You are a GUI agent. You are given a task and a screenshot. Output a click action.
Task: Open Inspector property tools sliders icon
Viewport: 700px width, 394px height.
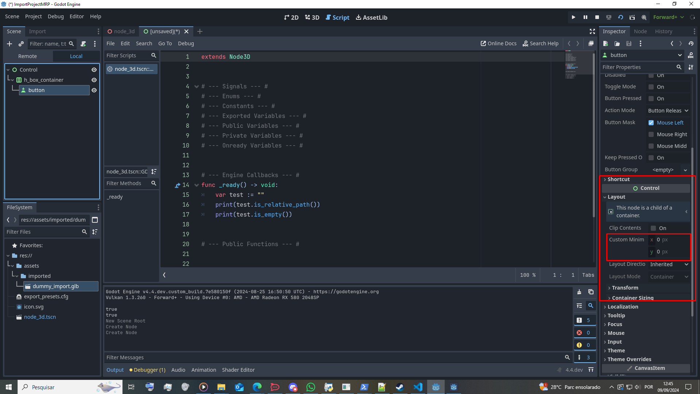(691, 67)
